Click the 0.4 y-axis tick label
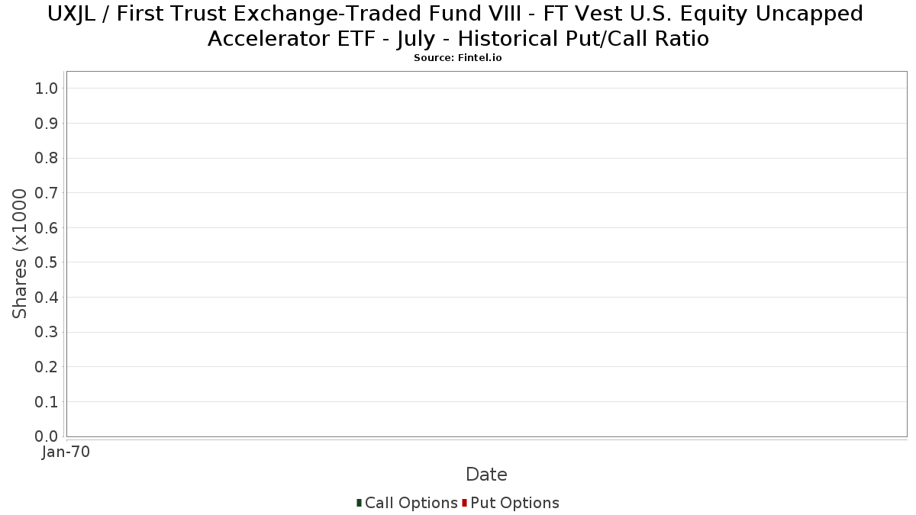Image resolution: width=916 pixels, height=515 pixels. click(47, 298)
